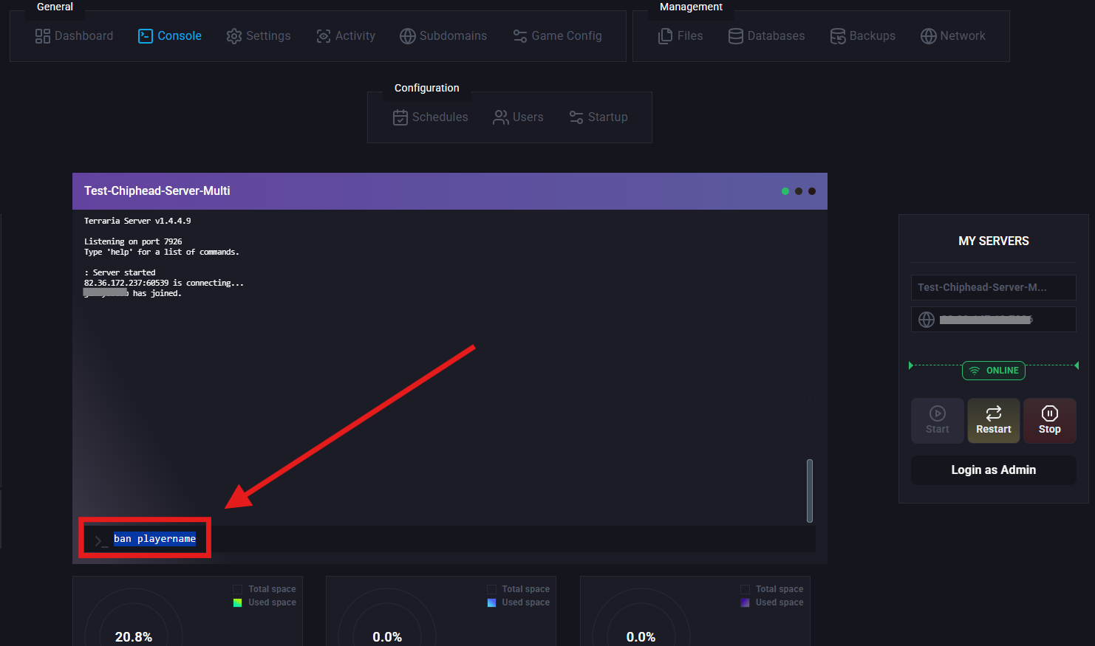Click the green Used space legend swatch
Image resolution: width=1095 pixels, height=646 pixels.
[238, 602]
